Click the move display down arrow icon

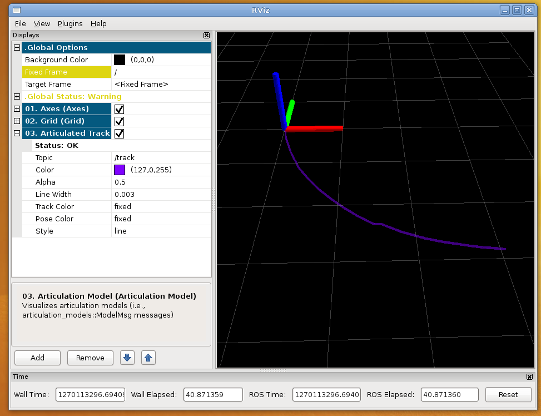coord(127,358)
